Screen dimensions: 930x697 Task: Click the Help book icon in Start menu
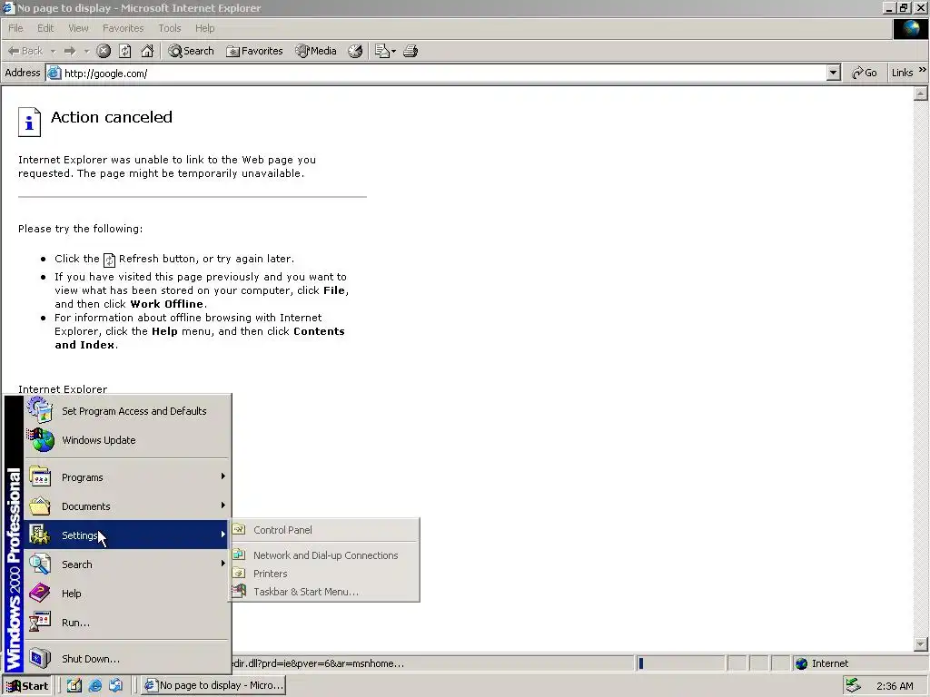coord(40,593)
